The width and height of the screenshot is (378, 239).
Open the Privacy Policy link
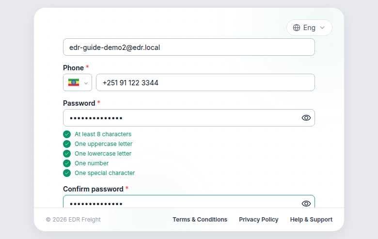click(259, 220)
